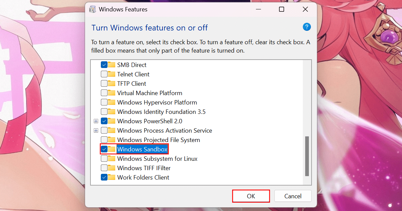This screenshot has height=211, width=402.
Task: Click the SMB Direct folder icon
Action: click(112, 65)
